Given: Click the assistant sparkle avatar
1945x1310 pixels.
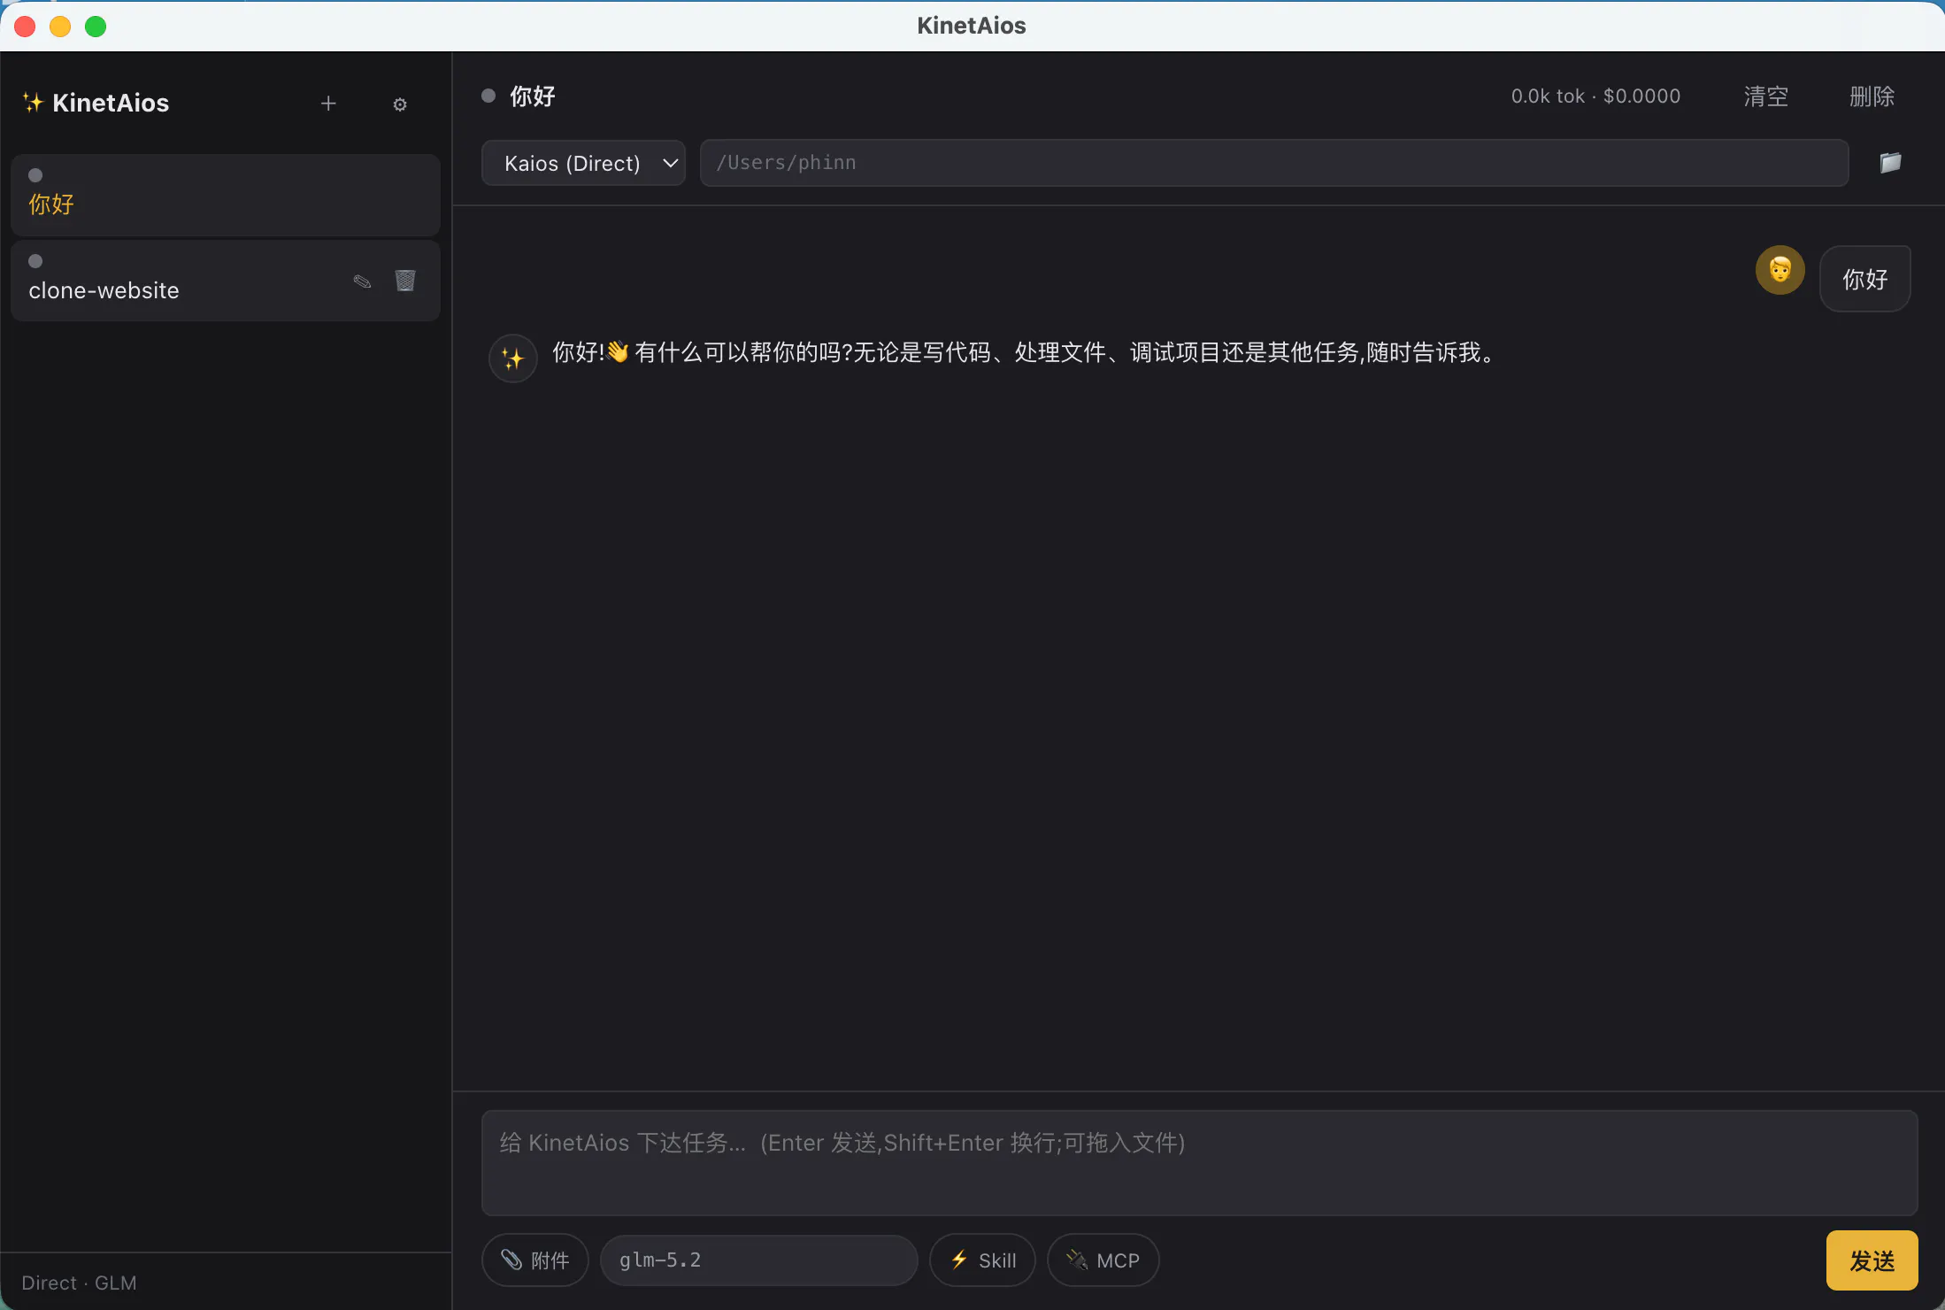Looking at the screenshot, I should [x=513, y=358].
